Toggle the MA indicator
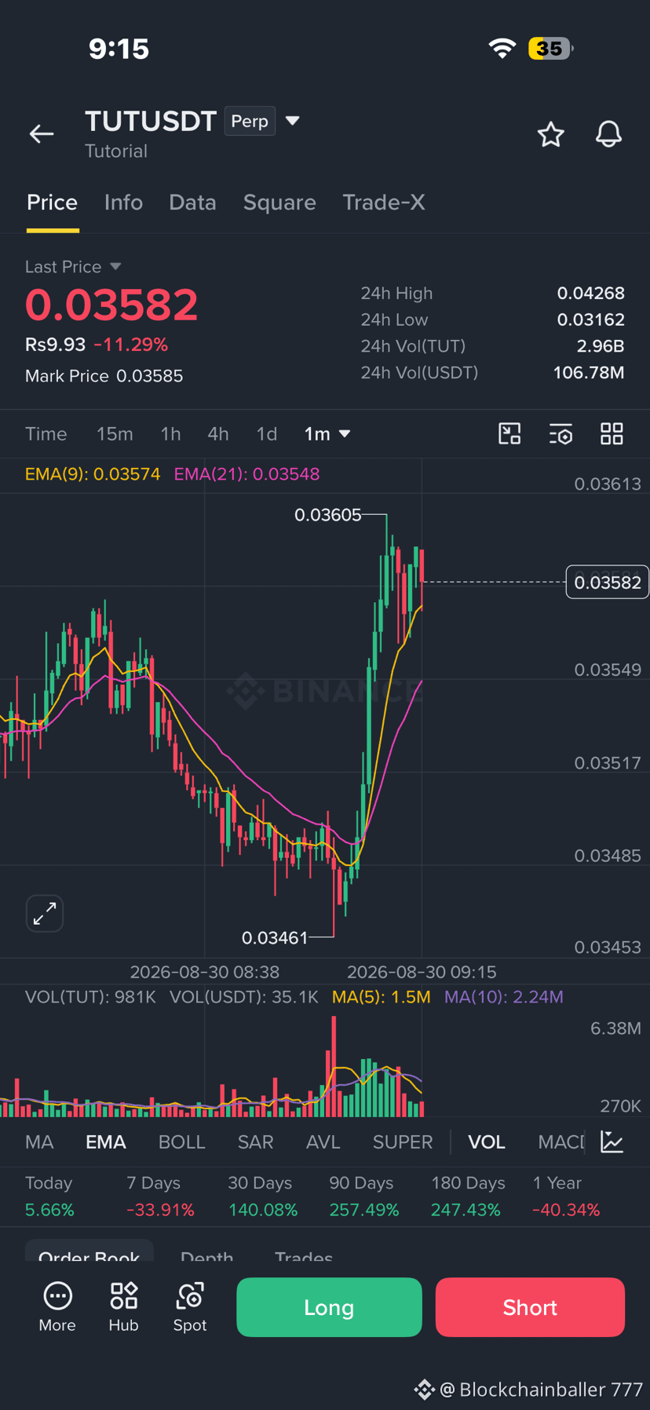The width and height of the screenshot is (650, 1410). pyautogui.click(x=39, y=1142)
